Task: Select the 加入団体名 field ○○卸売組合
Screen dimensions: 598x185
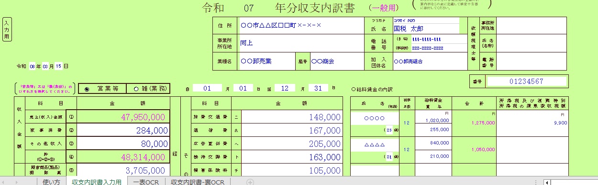Action: (x=430, y=61)
